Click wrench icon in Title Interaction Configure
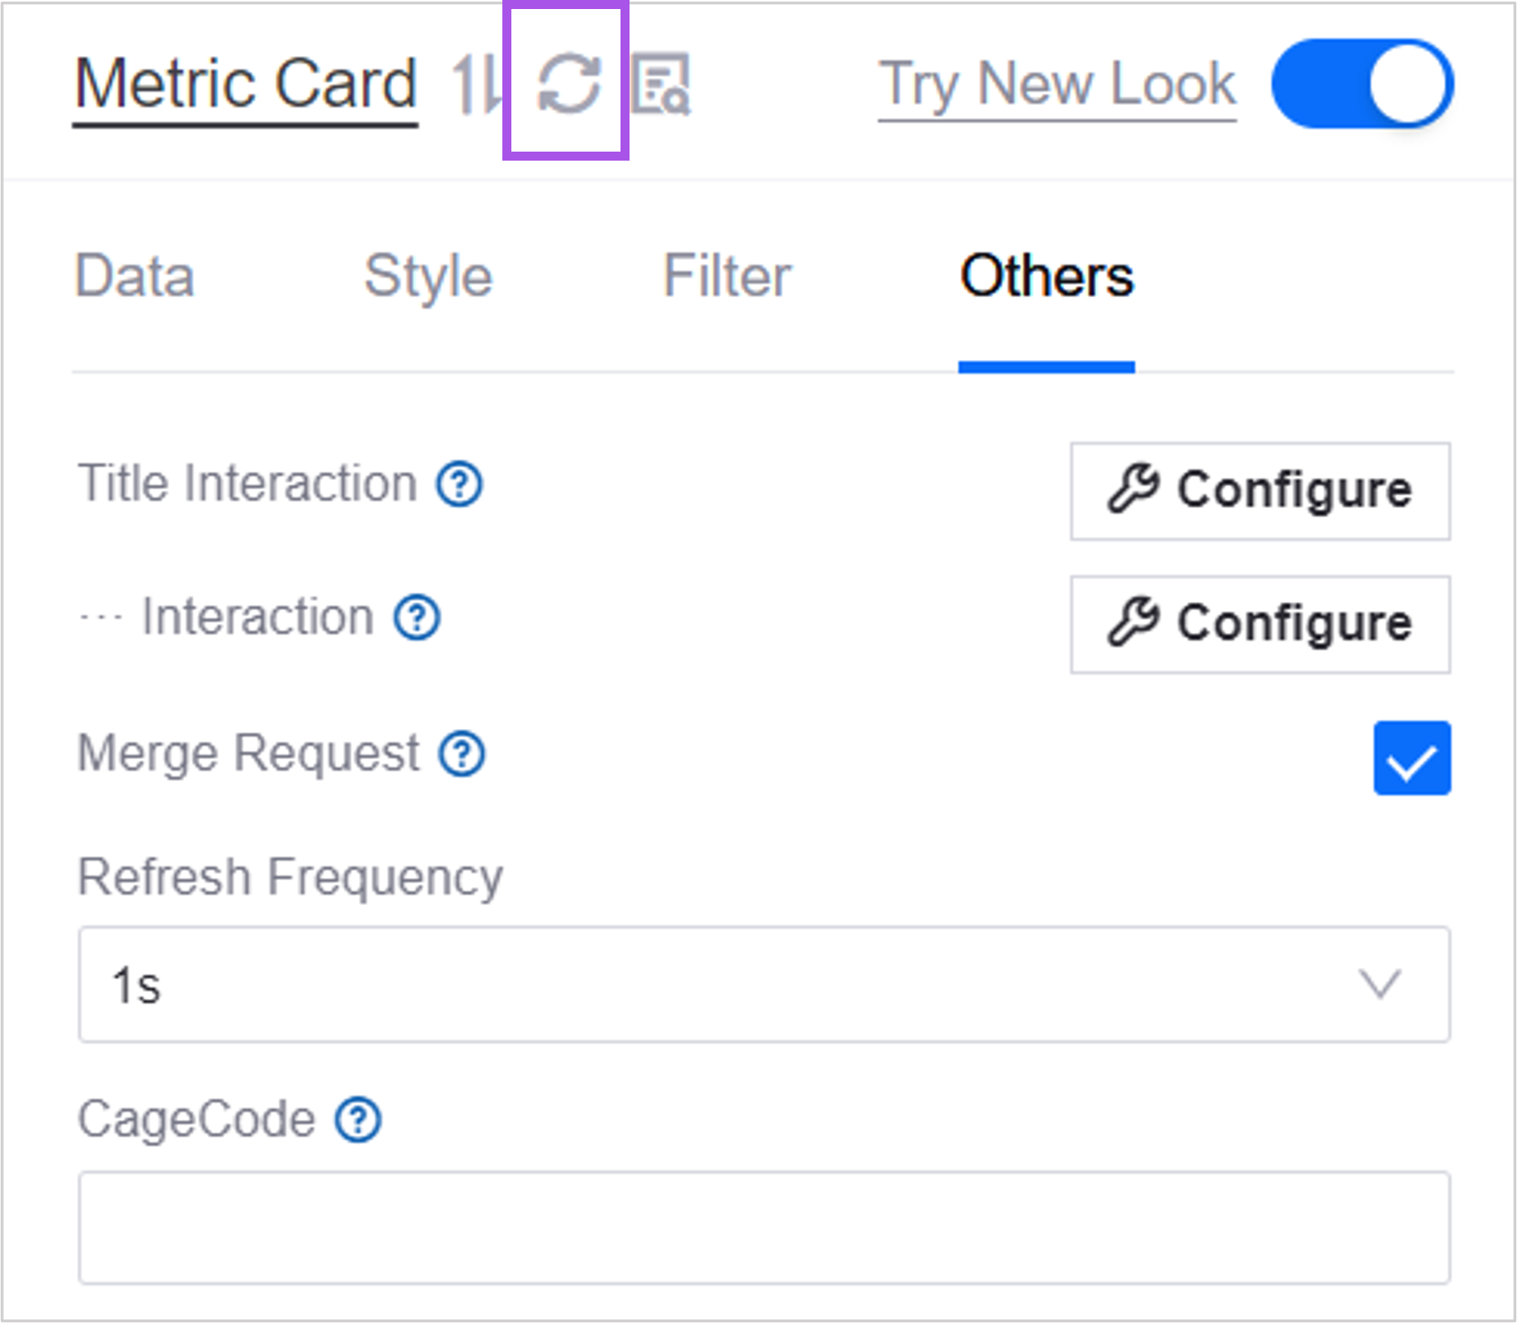The height and width of the screenshot is (1323, 1517). coord(1133,489)
